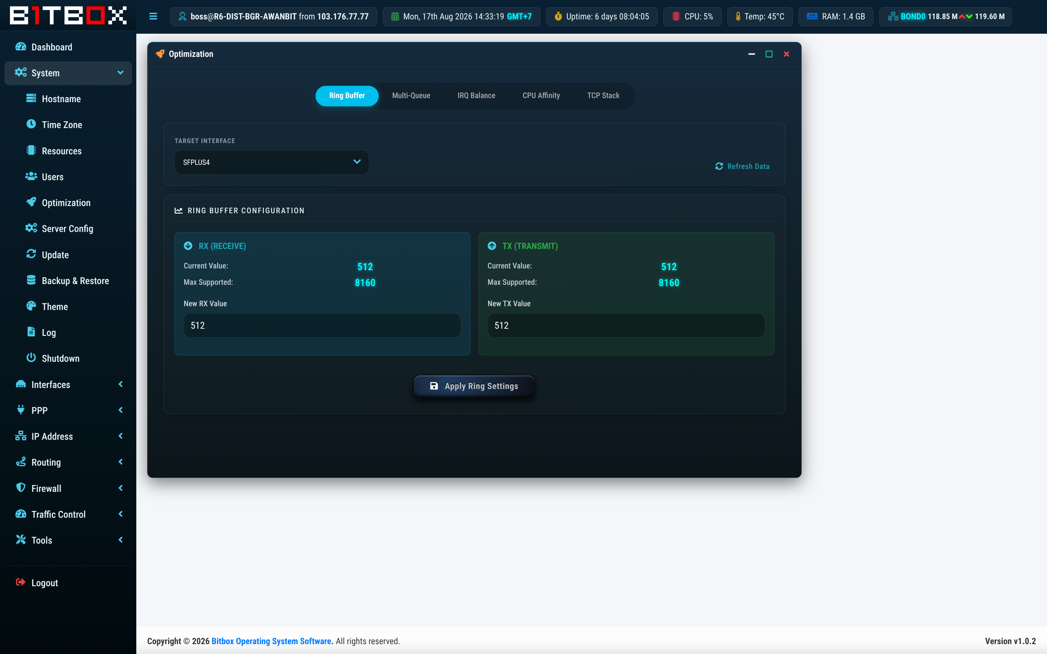1047x654 pixels.
Task: Click the New RX Value input field
Action: (322, 325)
